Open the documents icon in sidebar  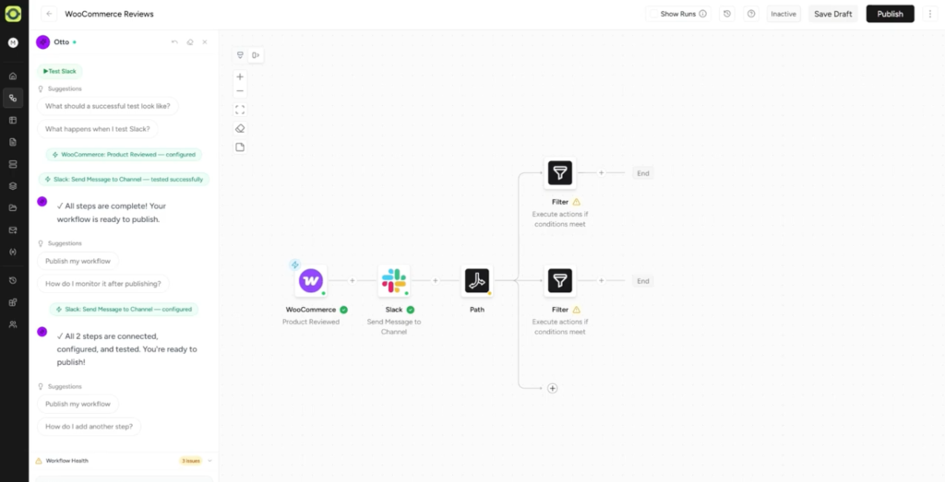[13, 142]
